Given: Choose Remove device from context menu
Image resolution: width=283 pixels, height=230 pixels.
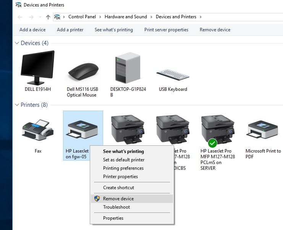Looking at the screenshot, I should point(118,199).
